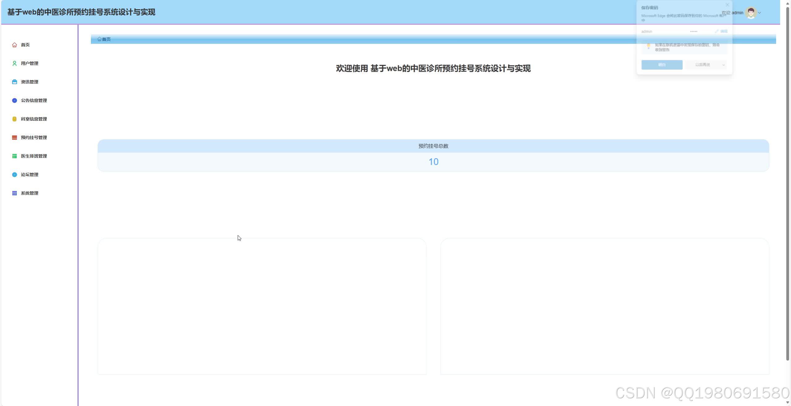Image resolution: width=791 pixels, height=406 pixels.
Task: Click the green user icon for 用户管理
Action: coord(14,63)
